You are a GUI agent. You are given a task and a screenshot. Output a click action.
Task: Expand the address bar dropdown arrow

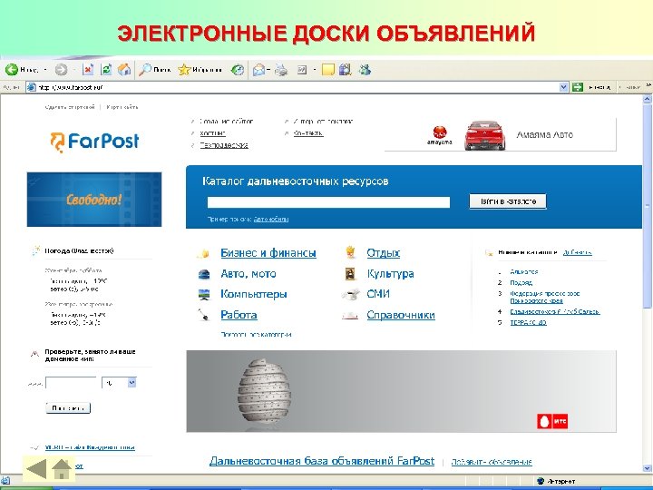click(563, 87)
